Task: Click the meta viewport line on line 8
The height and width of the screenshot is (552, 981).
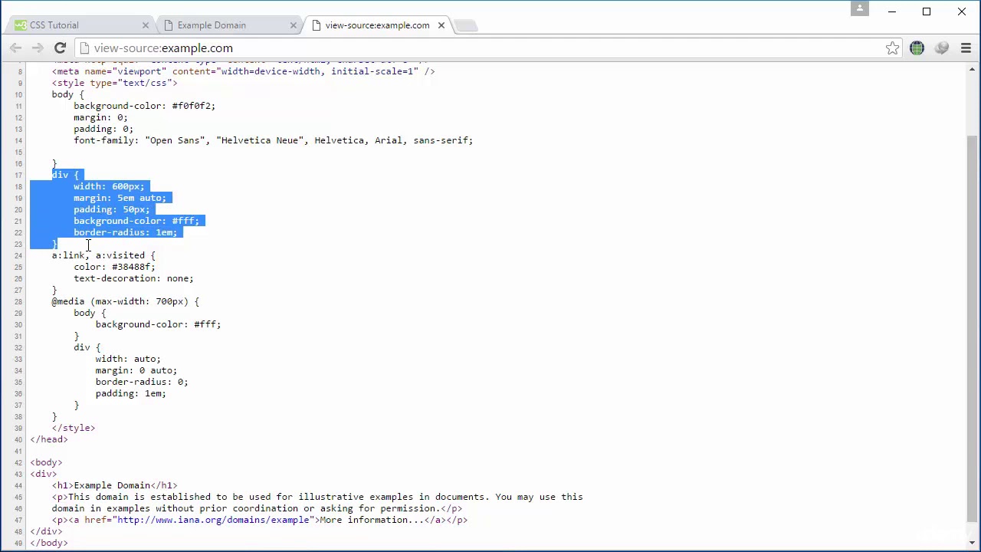Action: [243, 71]
